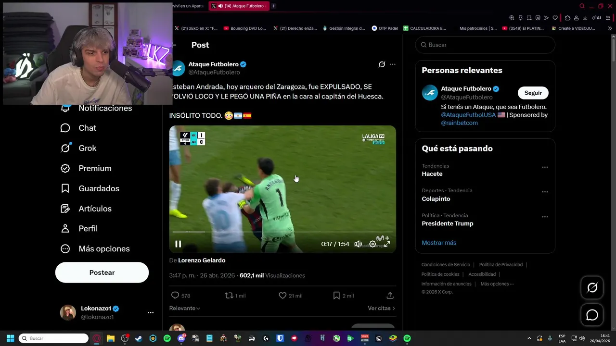Switch to Ataque Futbolero browser tab

pos(239,6)
